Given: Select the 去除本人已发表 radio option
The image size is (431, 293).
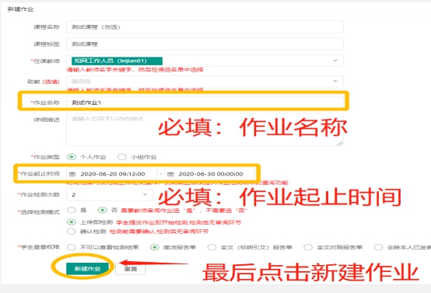Looking at the screenshot, I should (378, 247).
